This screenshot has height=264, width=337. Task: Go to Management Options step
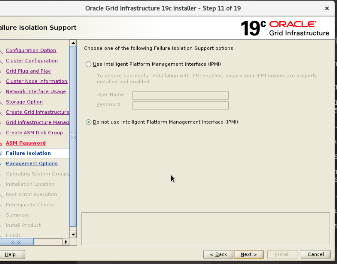[32, 164]
